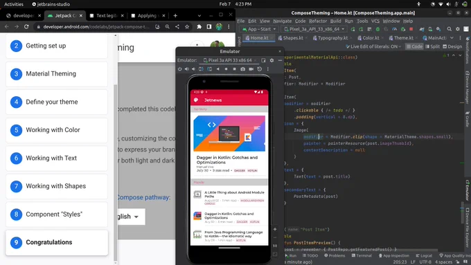471x265 pixels.
Task: Open App – Start run configuration dropdown
Action: [x=259, y=29]
